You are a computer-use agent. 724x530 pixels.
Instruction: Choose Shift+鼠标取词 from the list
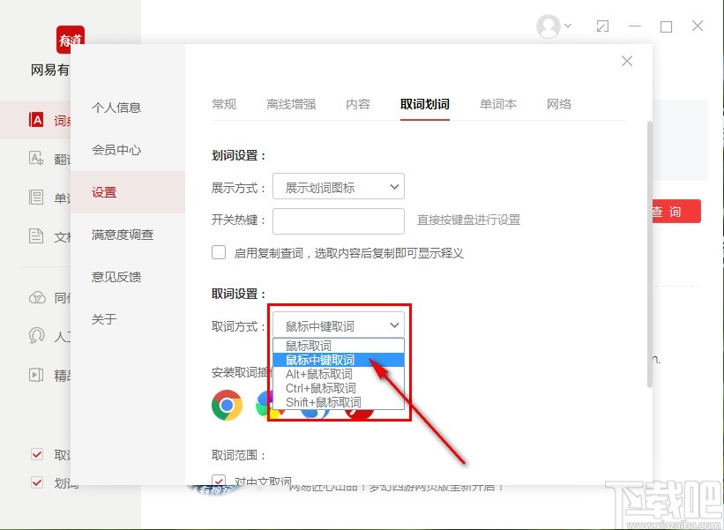click(x=339, y=402)
